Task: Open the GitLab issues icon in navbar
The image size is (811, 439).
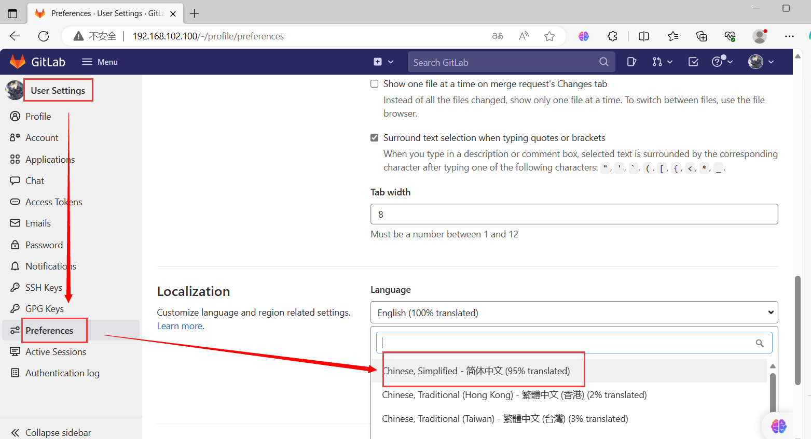Action: click(x=631, y=62)
